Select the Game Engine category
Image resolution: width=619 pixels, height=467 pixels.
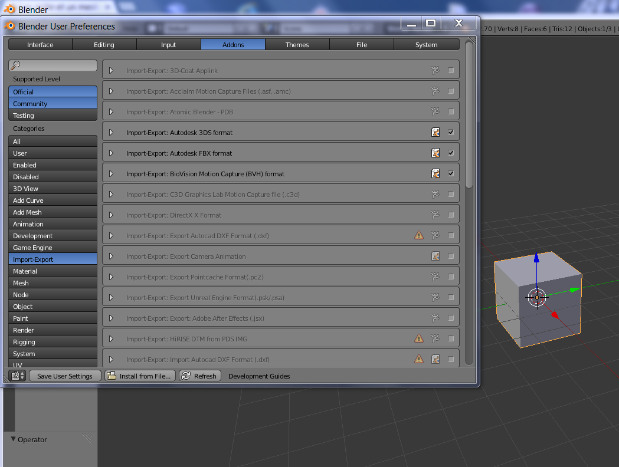tap(53, 247)
